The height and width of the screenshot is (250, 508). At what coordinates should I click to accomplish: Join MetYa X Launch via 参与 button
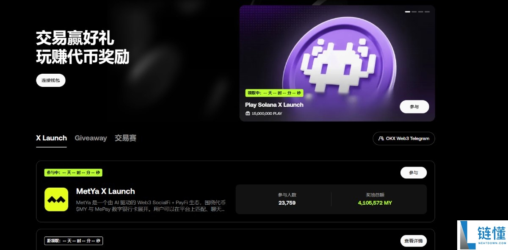coord(413,173)
